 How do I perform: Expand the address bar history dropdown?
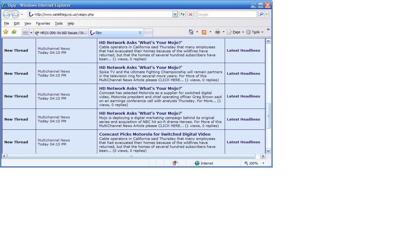(175, 14)
